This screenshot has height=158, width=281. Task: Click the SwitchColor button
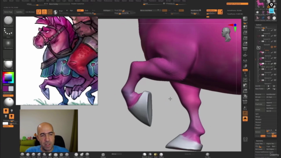click(x=7, y=93)
